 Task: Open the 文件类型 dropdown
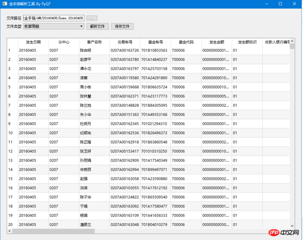point(54,26)
